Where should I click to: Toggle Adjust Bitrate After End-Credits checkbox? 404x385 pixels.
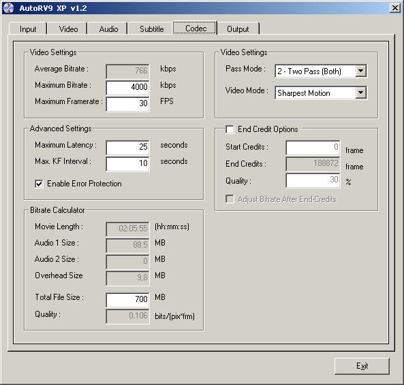230,199
